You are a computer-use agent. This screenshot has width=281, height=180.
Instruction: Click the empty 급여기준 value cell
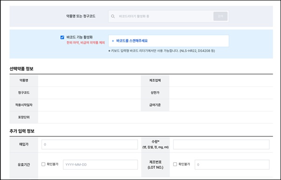point(221,105)
